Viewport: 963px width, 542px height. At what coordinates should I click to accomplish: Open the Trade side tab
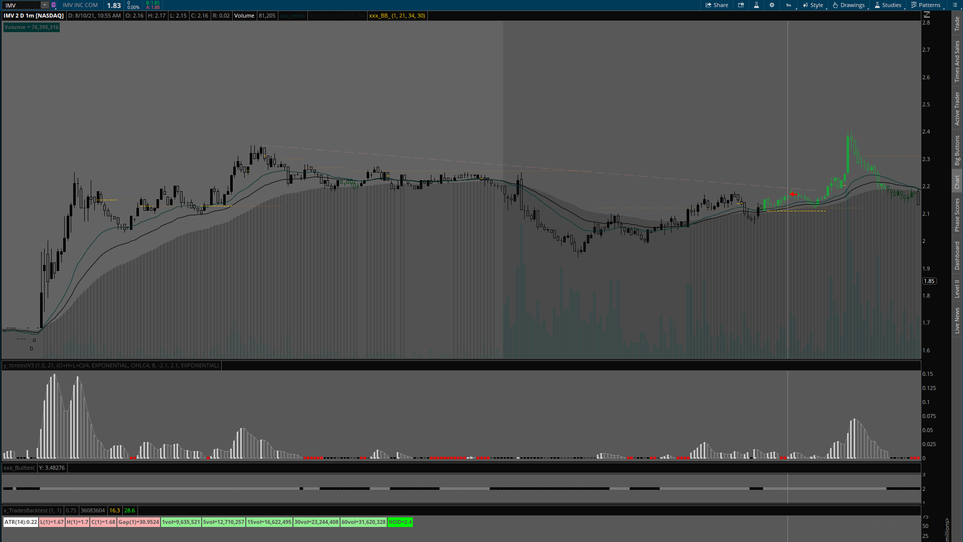[x=957, y=23]
